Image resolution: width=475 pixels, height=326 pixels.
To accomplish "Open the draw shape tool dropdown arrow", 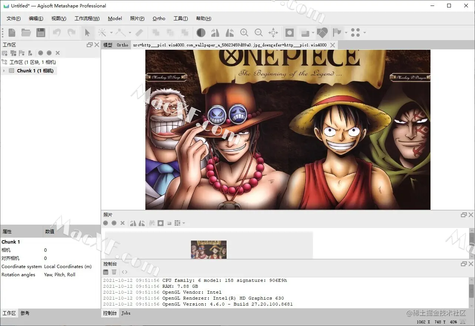I will pos(130,33).
